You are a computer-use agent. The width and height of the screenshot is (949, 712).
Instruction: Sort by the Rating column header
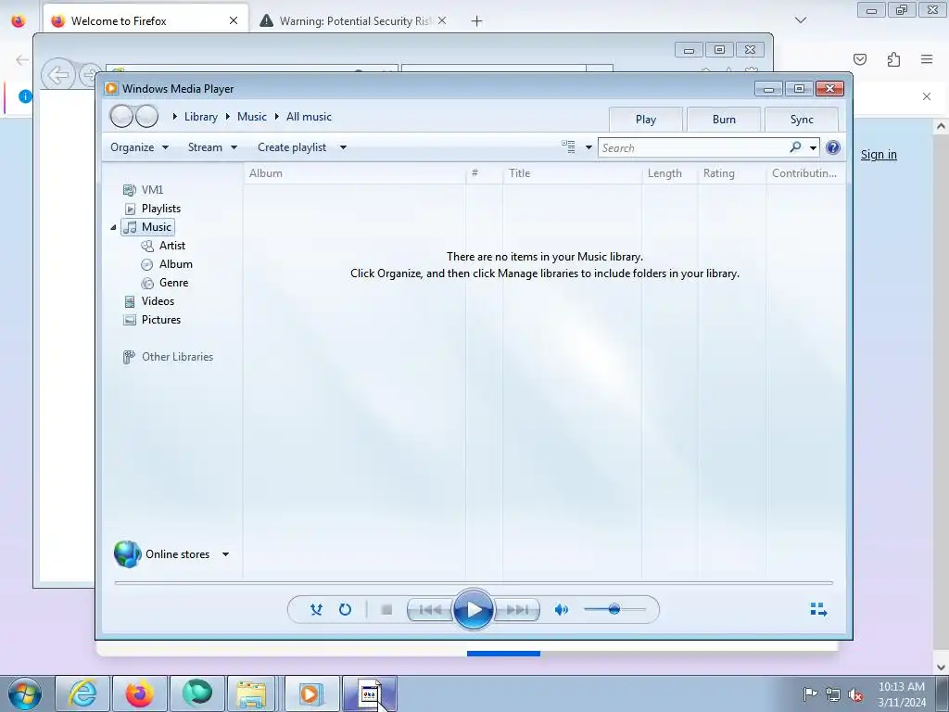pos(732,173)
